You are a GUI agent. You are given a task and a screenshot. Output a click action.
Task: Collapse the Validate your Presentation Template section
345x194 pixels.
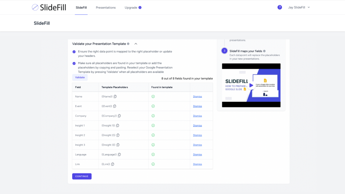click(x=136, y=44)
